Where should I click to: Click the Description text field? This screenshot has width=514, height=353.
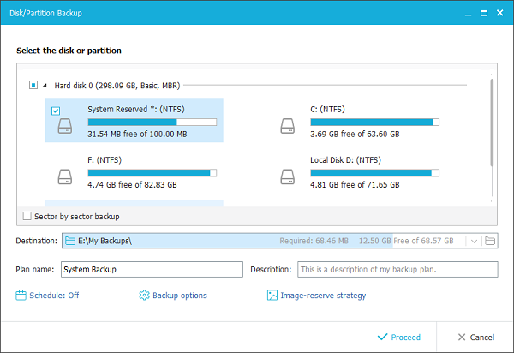(x=397, y=269)
